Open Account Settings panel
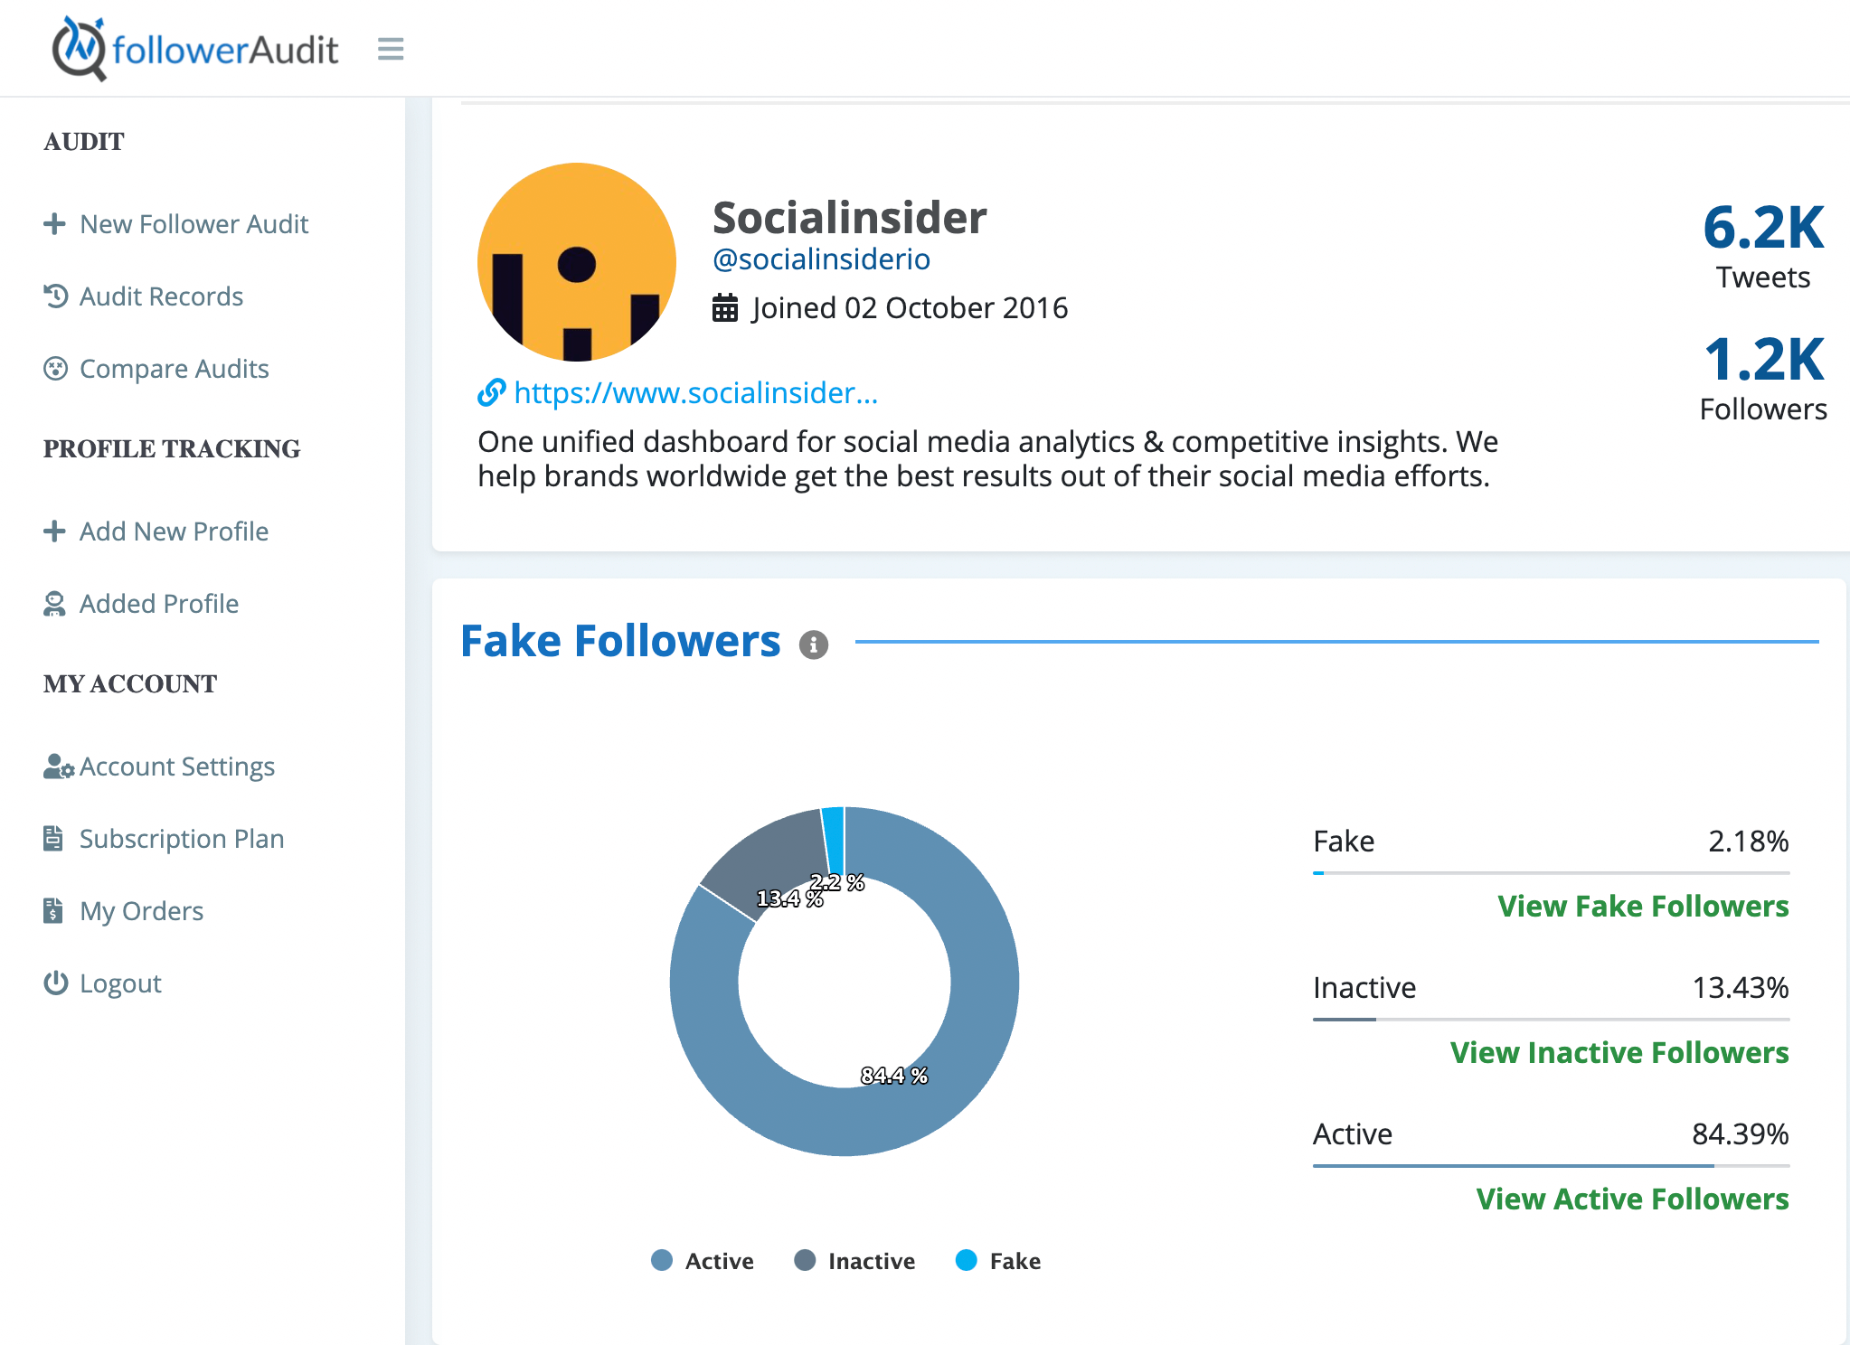1850x1345 pixels. coord(176,767)
